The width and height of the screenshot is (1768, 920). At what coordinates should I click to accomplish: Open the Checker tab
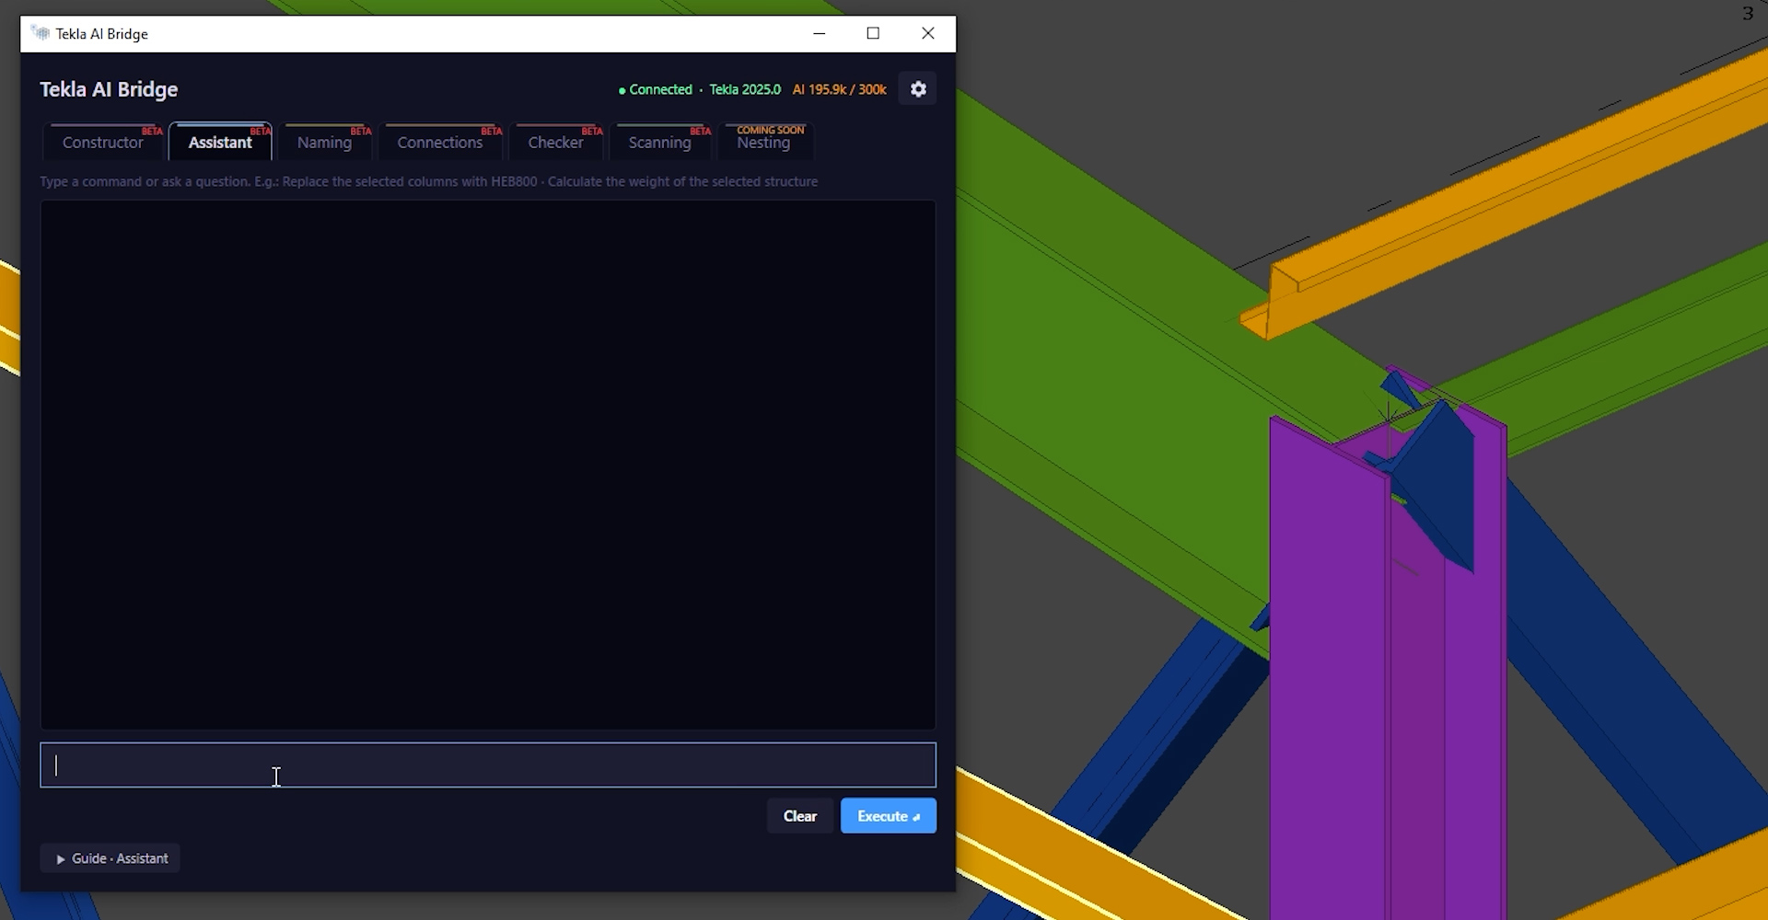tap(555, 142)
